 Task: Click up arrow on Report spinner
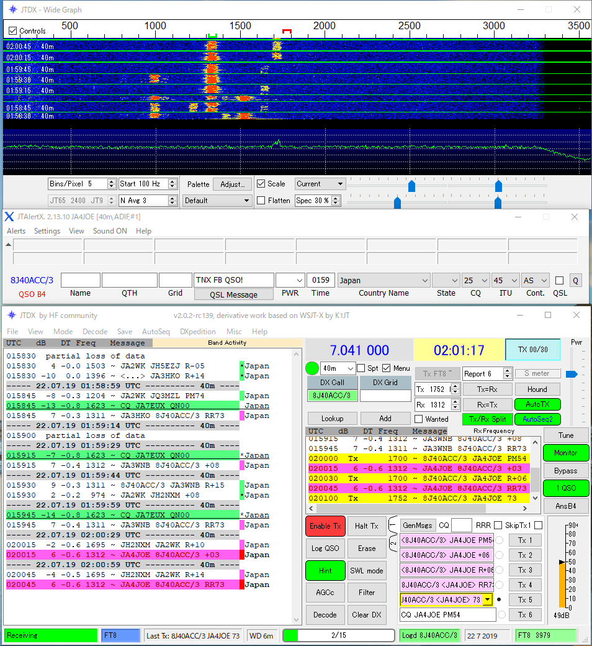pyautogui.click(x=507, y=371)
